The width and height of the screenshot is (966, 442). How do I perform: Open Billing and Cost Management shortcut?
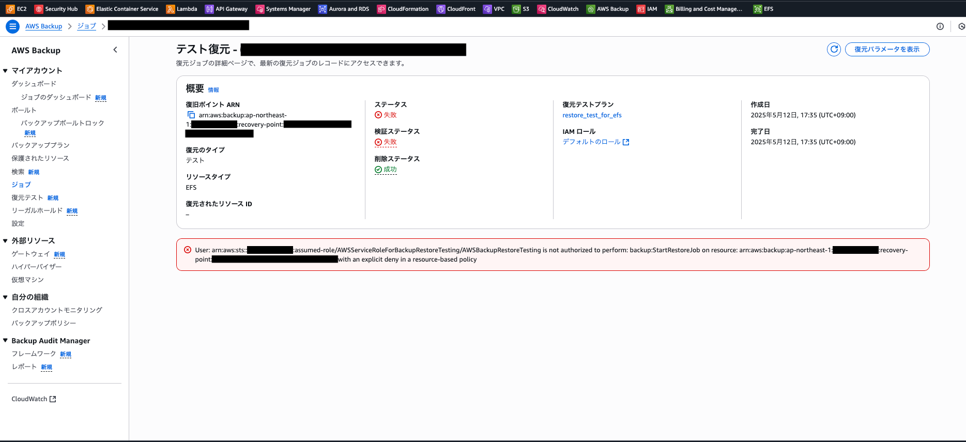click(703, 9)
